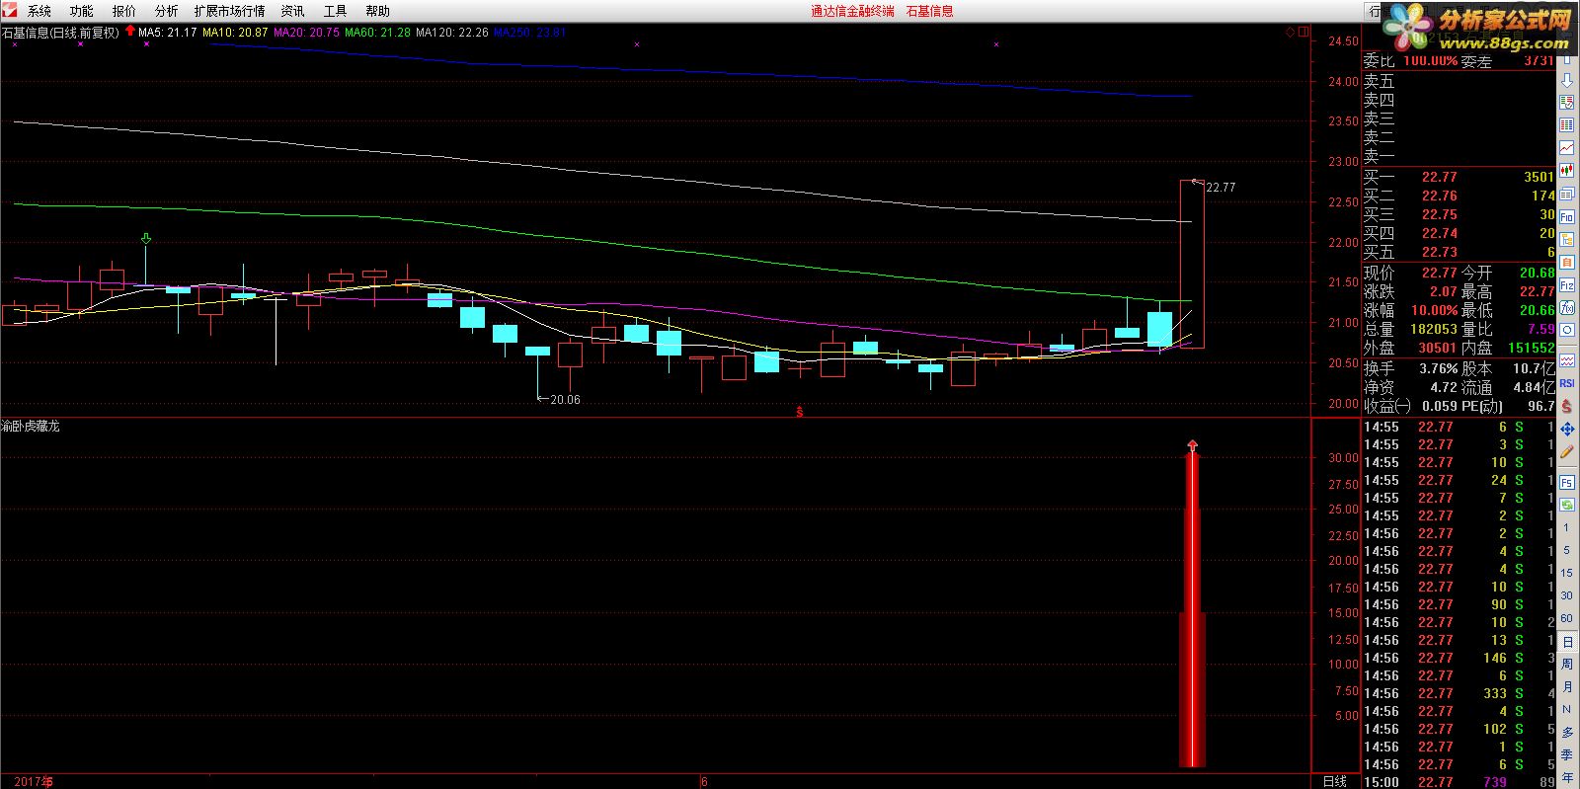The width and height of the screenshot is (1580, 789).
Task: Open the 报价 menu
Action: (124, 11)
